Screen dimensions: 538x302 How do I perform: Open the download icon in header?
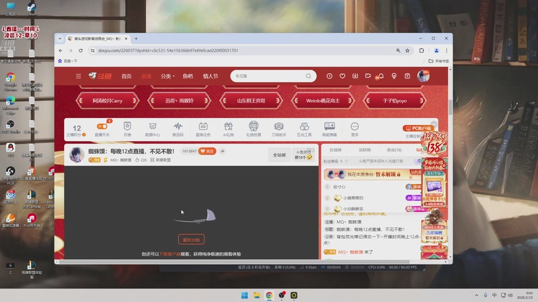pos(355,76)
